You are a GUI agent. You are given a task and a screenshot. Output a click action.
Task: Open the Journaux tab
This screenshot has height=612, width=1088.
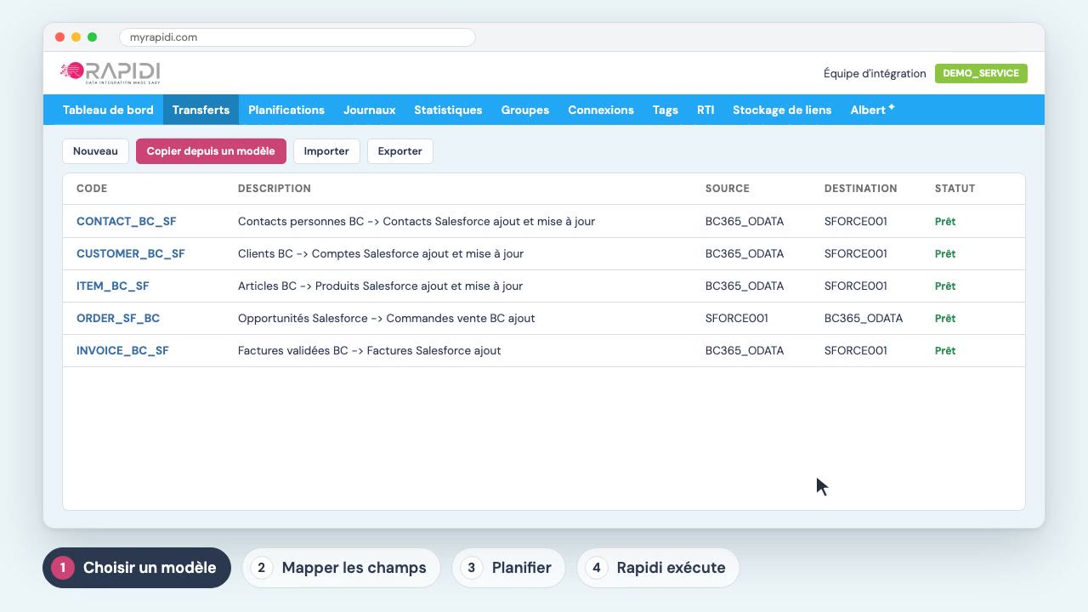[370, 110]
